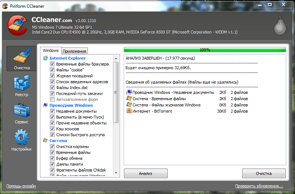
Task: Minimize the CCleaner window
Action: click(260, 4)
